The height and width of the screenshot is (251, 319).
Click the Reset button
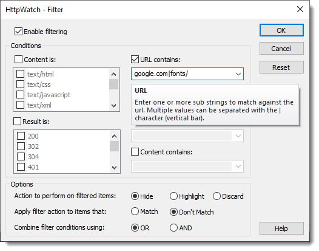[281, 67]
